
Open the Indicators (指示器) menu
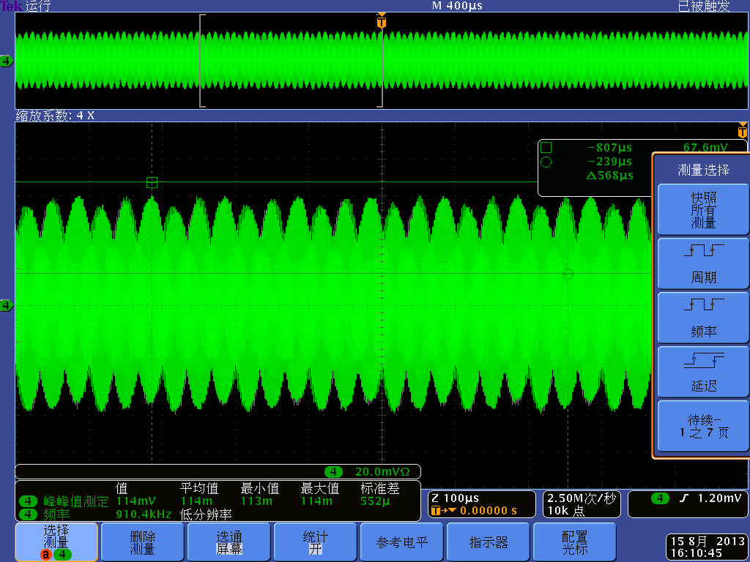point(488,542)
